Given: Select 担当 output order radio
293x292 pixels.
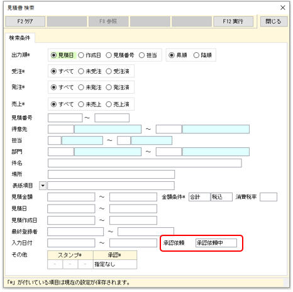Looking at the screenshot, I should point(148,55).
